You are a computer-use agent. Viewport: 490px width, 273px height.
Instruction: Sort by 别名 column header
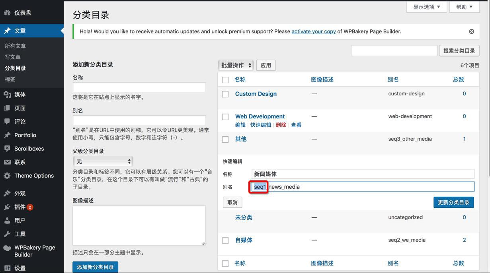[393, 79]
